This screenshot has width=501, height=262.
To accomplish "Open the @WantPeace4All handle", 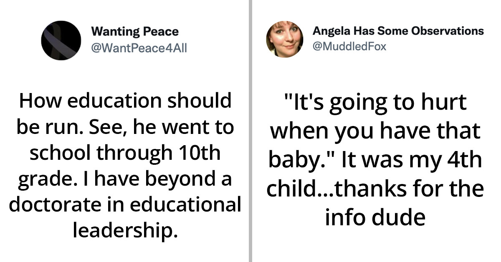I will (x=139, y=48).
